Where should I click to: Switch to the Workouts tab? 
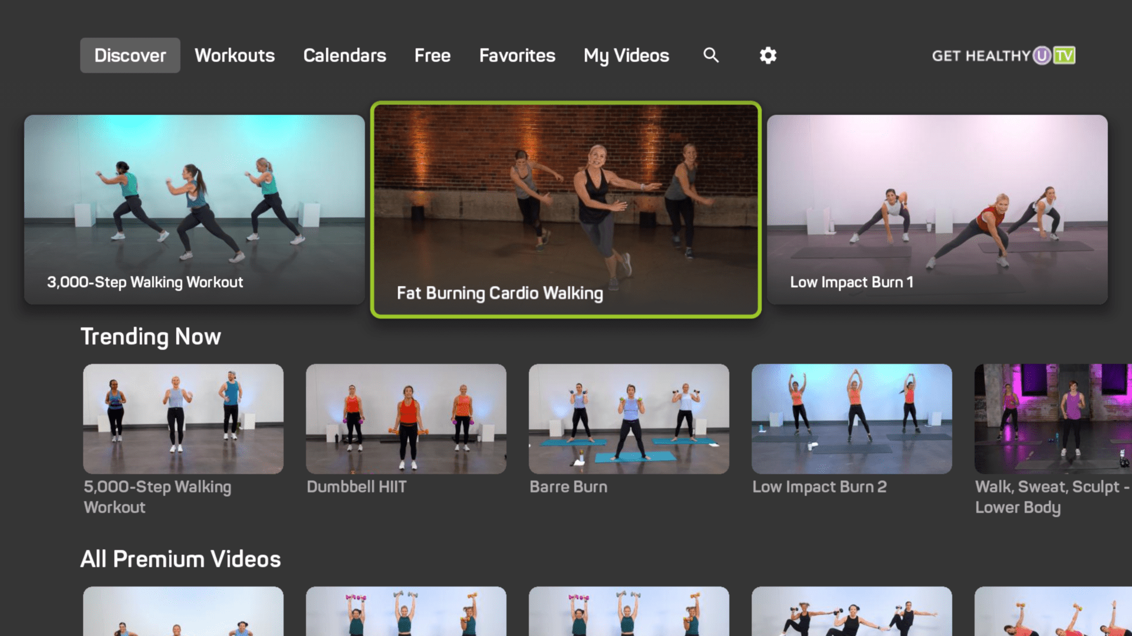pyautogui.click(x=234, y=55)
